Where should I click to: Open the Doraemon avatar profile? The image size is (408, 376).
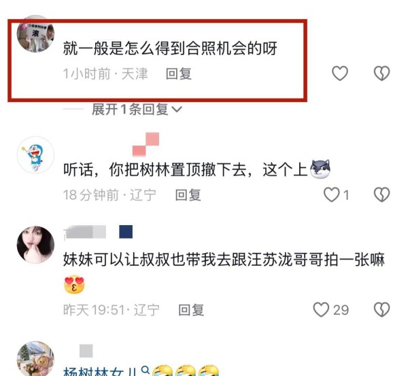click(x=35, y=155)
